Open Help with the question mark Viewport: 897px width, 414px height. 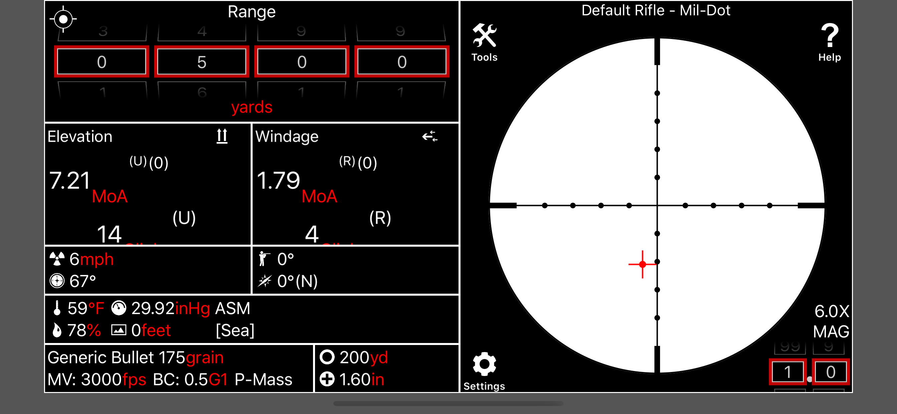click(x=830, y=35)
